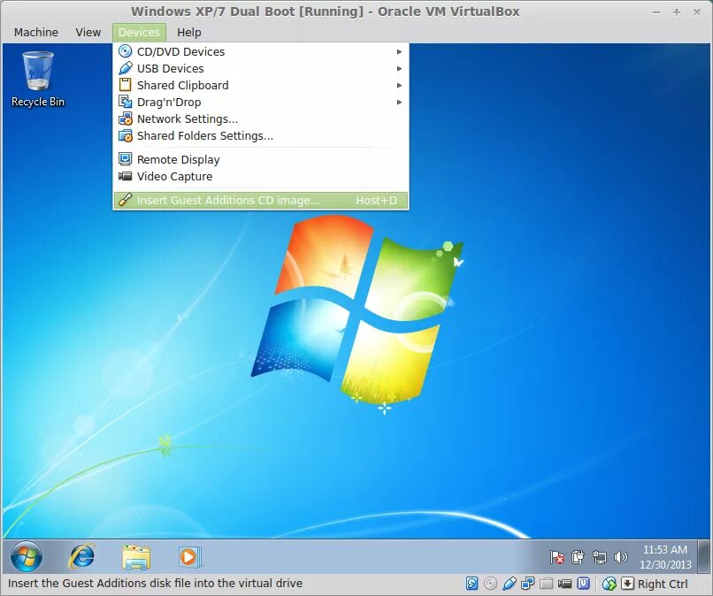
Task: Expand the CD/DVD Devices submenu arrow
Action: click(401, 51)
